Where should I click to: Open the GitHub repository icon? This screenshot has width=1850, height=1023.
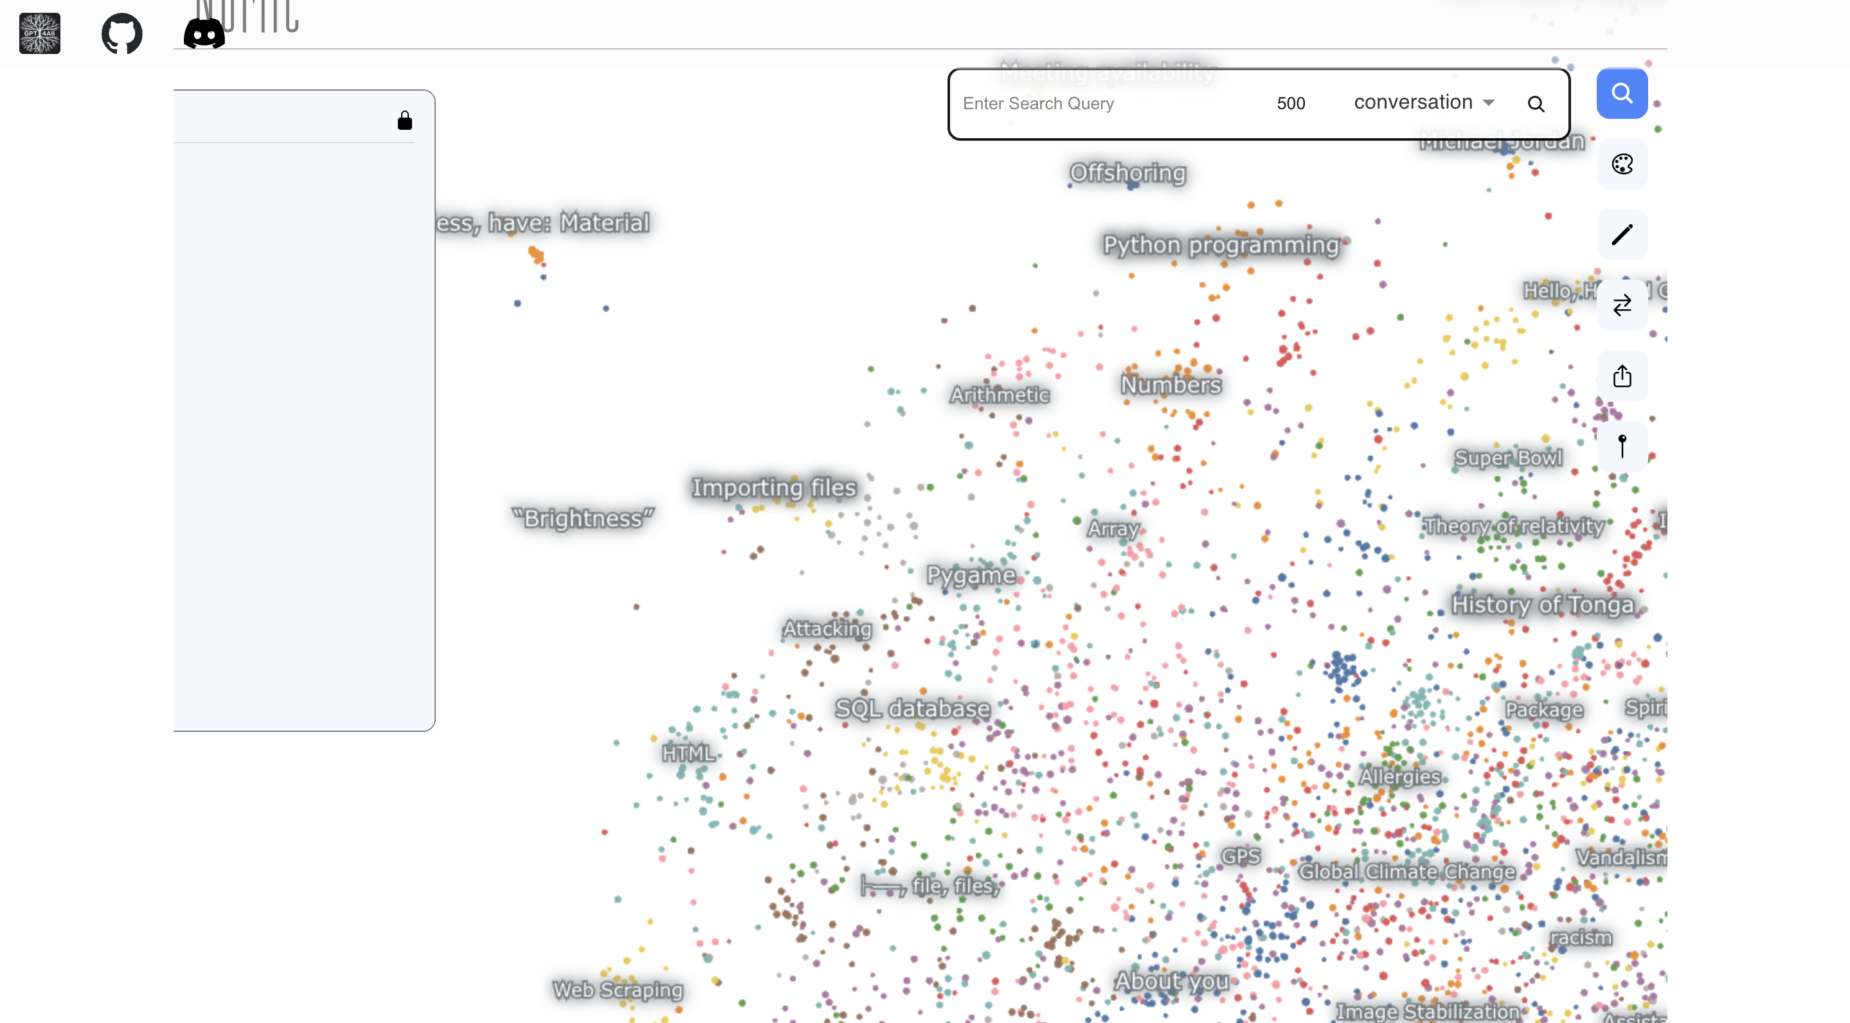121,32
